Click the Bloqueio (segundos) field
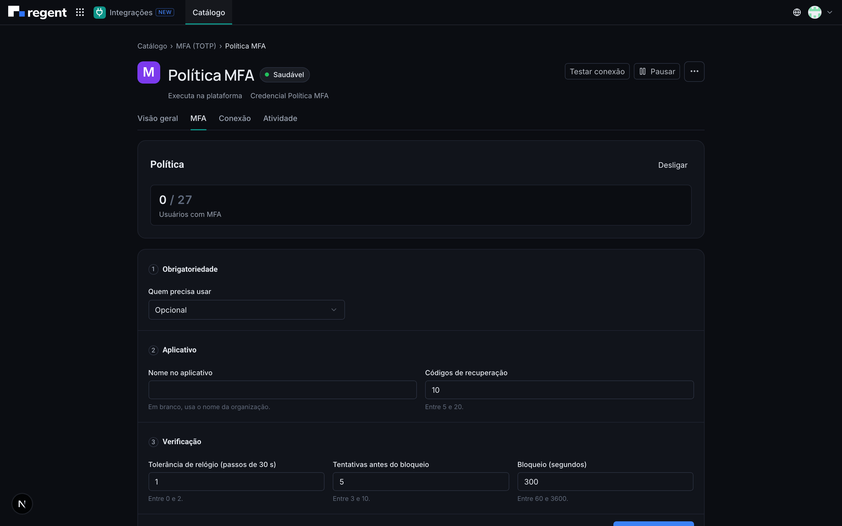842x526 pixels. point(605,482)
